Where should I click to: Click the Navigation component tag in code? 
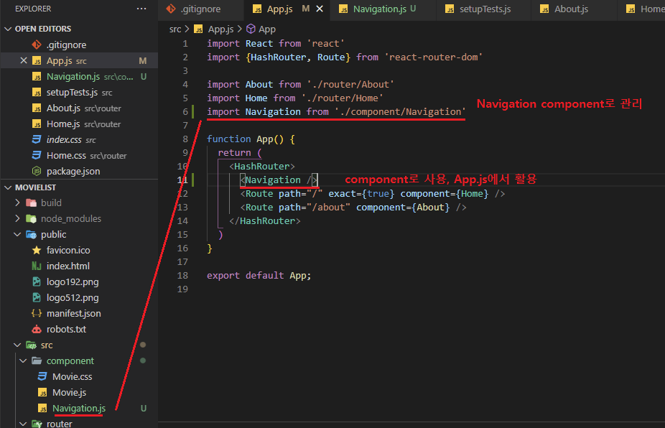[x=279, y=180]
